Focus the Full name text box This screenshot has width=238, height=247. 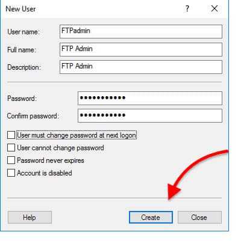[141, 49]
